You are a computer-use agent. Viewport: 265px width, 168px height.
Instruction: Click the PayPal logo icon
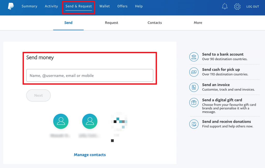point(11,6)
